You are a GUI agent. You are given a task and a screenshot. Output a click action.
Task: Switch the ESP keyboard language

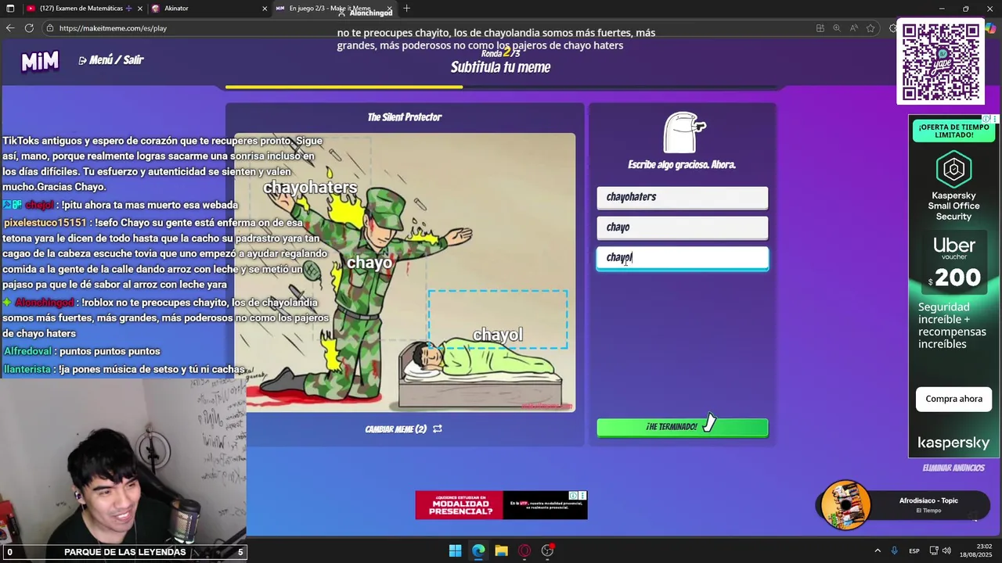(914, 551)
